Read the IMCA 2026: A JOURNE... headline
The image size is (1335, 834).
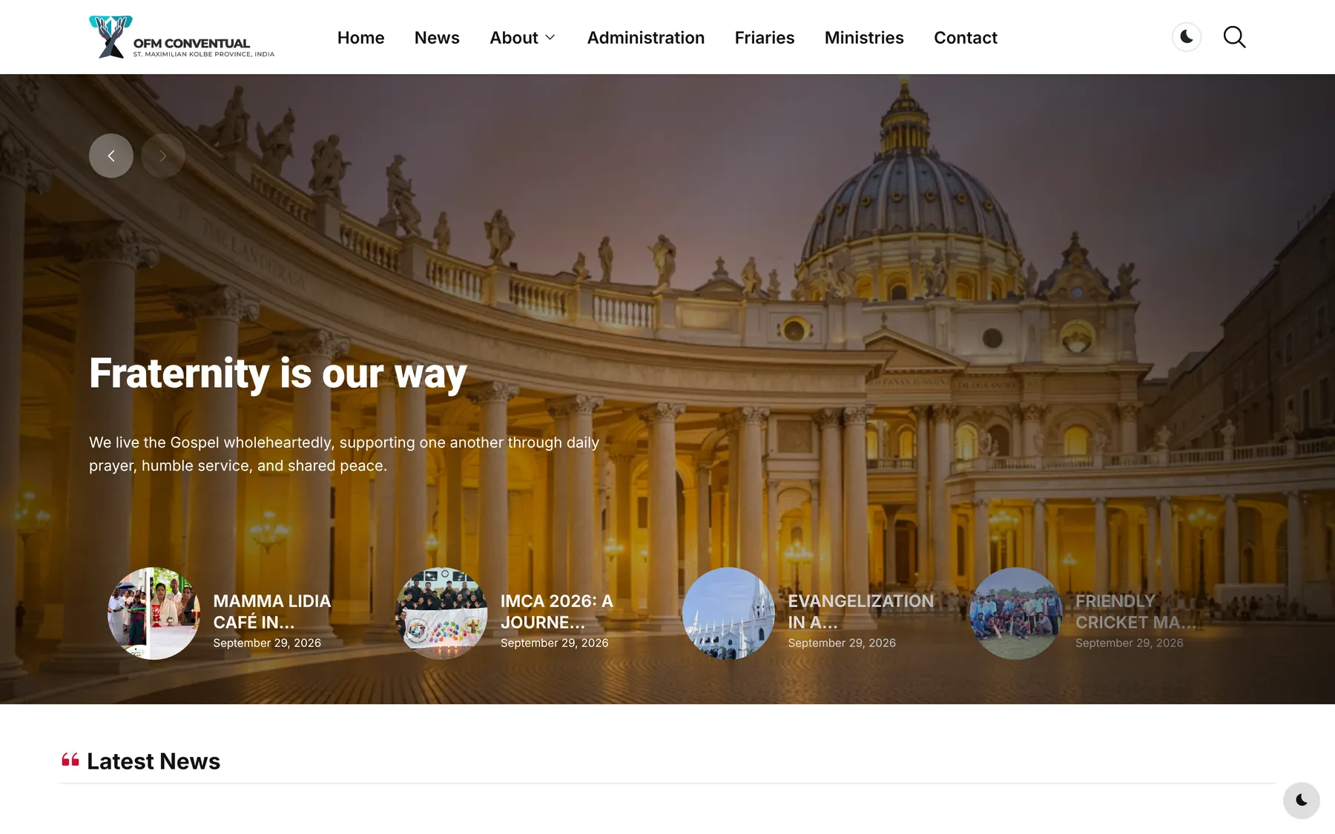[x=557, y=612]
